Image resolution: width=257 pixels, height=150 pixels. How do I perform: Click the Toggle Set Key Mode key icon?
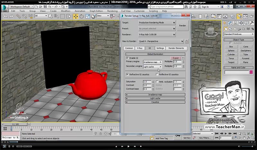pyautogui.click(x=178, y=136)
